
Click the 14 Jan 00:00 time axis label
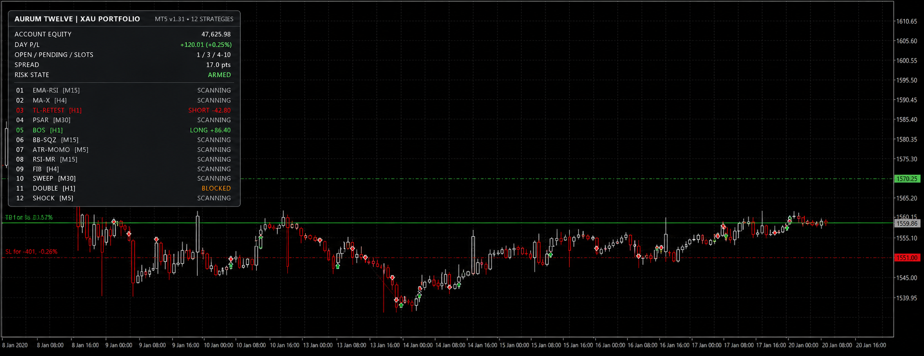pyautogui.click(x=417, y=345)
